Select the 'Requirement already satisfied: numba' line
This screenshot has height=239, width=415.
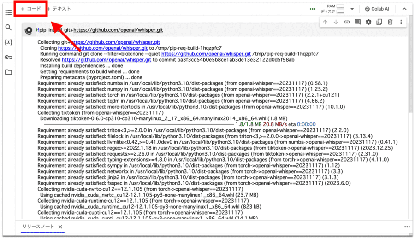tap(183, 83)
